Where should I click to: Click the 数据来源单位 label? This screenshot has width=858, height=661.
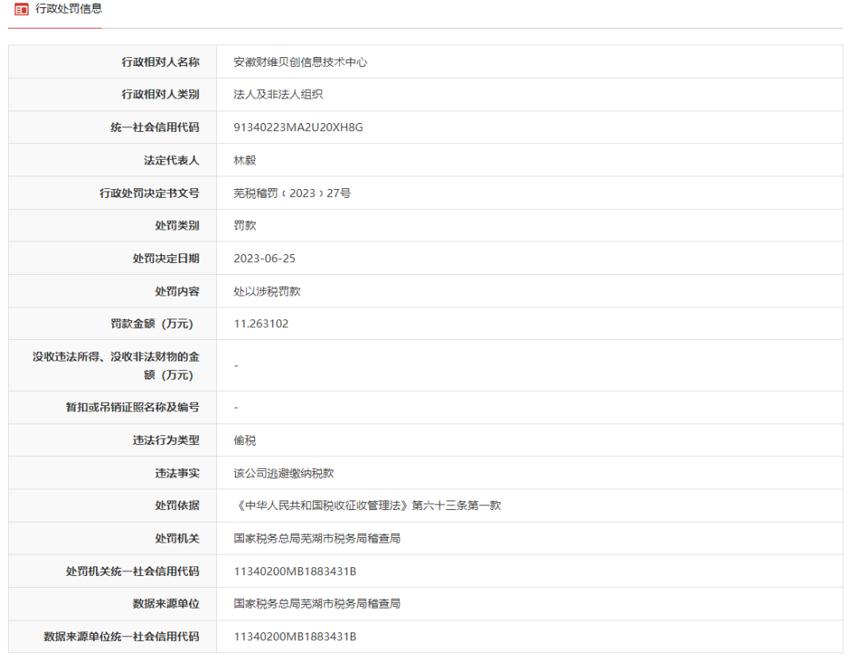click(x=166, y=603)
